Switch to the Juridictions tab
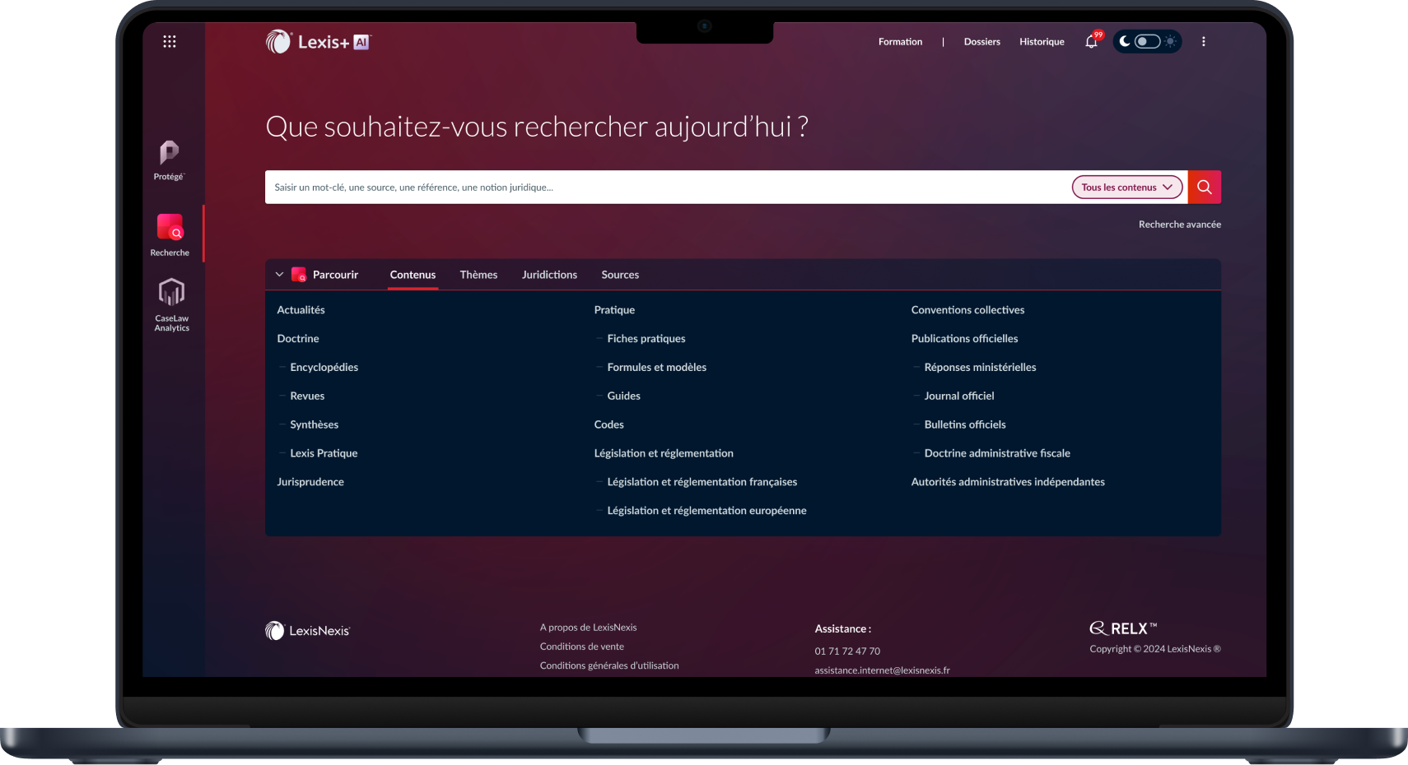1408x765 pixels. click(549, 275)
